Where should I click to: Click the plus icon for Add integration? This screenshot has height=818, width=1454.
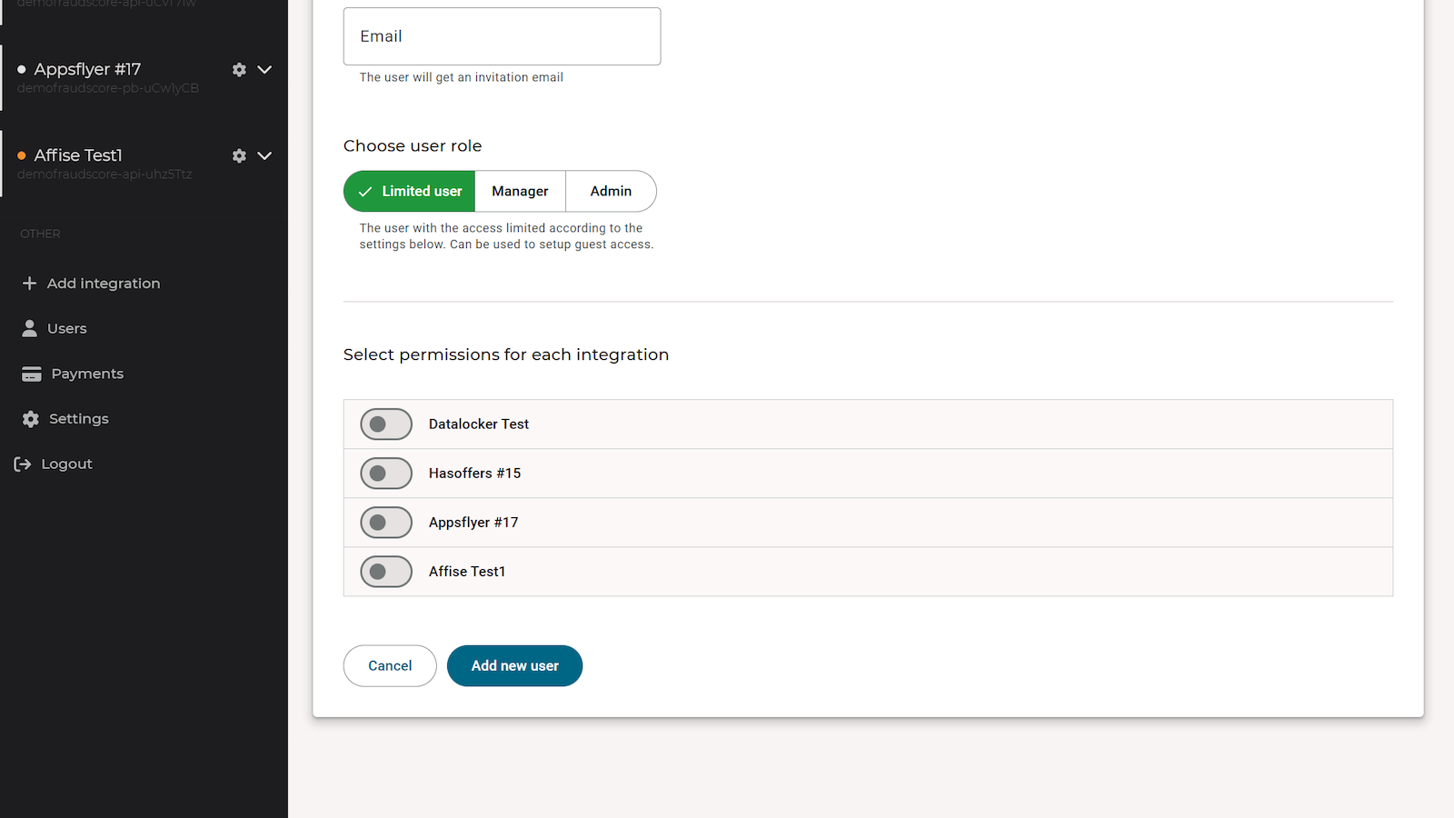click(29, 284)
